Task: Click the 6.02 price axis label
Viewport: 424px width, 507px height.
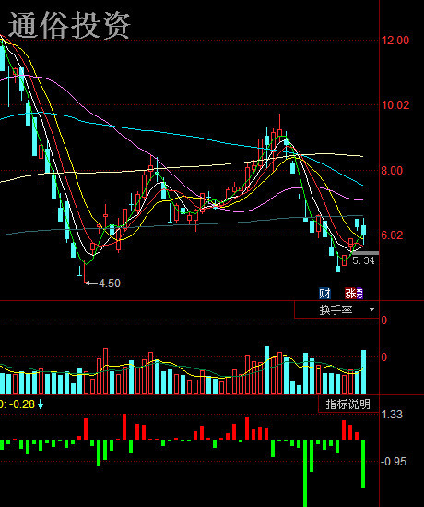Action: 392,235
